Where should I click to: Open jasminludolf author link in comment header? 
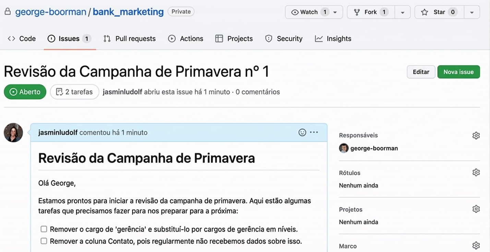58,133
